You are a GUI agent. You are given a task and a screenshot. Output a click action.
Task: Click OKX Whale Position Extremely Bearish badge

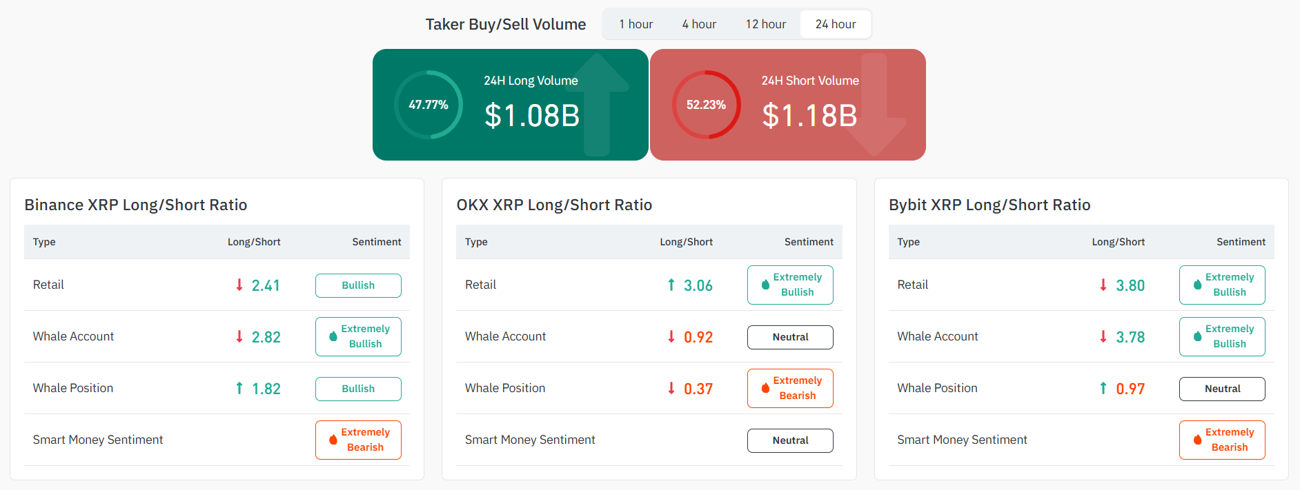790,388
